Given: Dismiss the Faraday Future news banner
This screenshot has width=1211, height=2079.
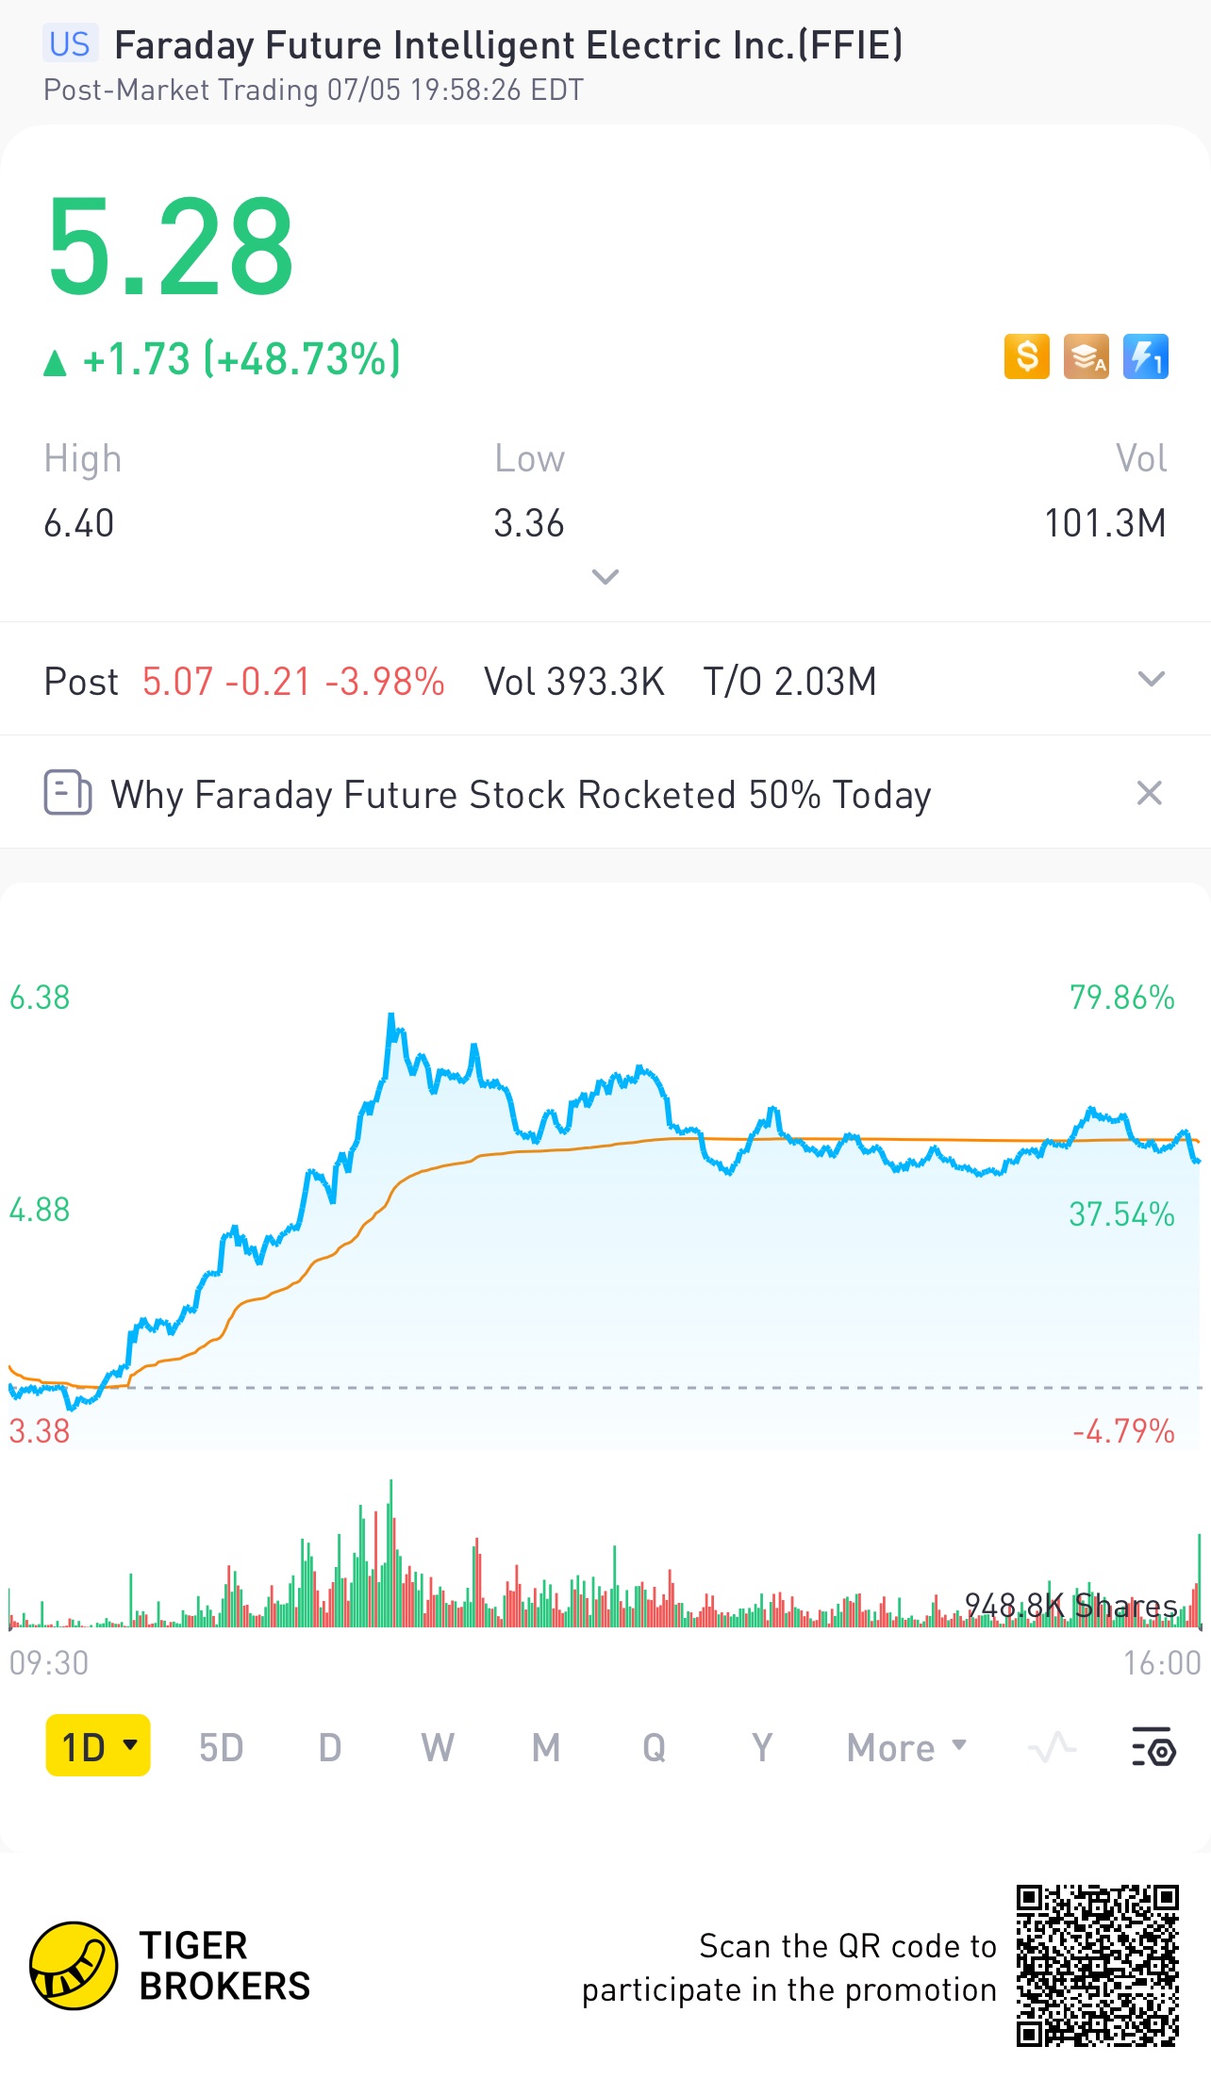Looking at the screenshot, I should [1149, 793].
